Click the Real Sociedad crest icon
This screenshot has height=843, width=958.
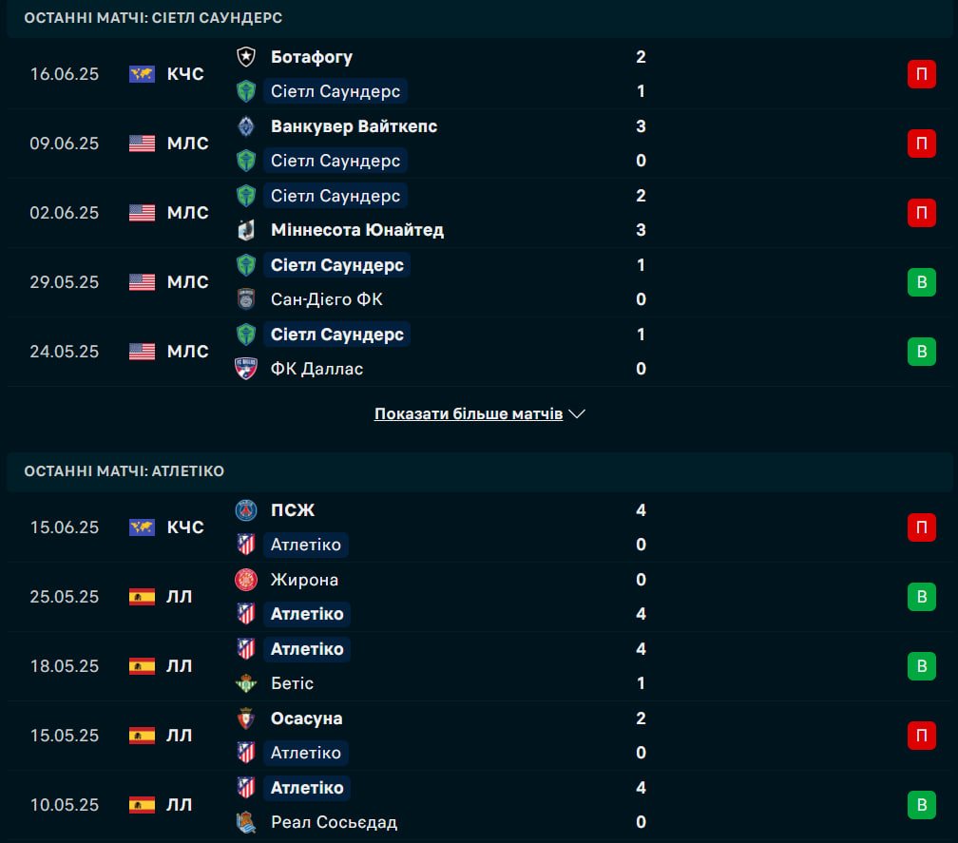(246, 822)
